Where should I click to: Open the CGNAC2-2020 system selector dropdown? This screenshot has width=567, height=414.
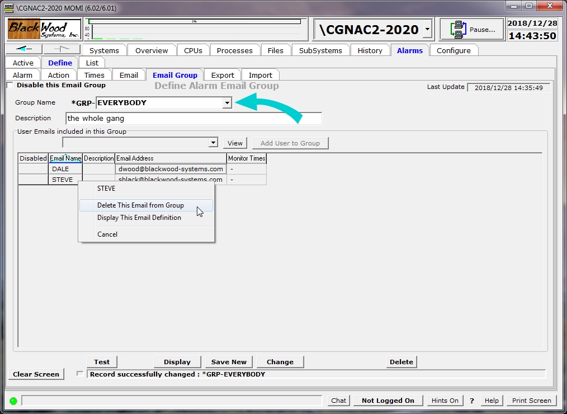pyautogui.click(x=427, y=29)
